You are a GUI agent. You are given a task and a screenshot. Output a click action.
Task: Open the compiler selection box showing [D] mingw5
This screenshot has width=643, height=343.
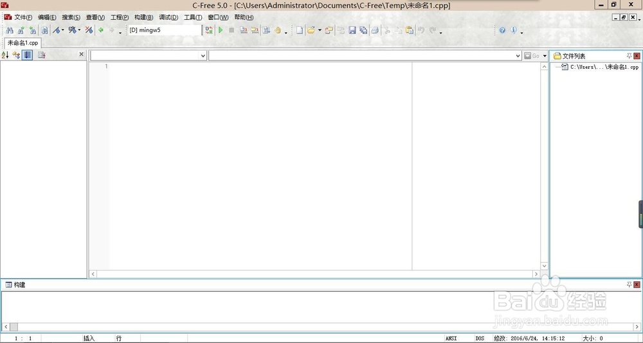tap(165, 30)
